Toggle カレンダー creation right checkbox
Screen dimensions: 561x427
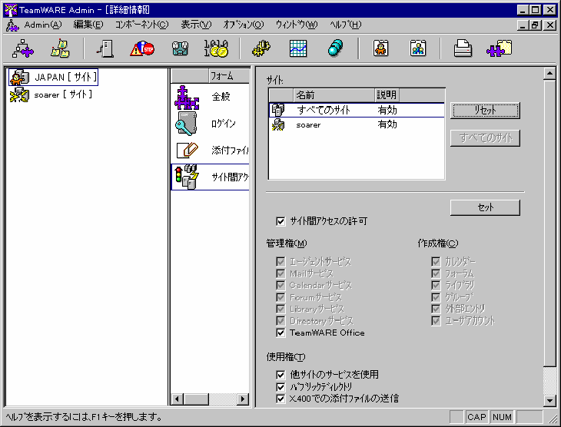pos(436,261)
